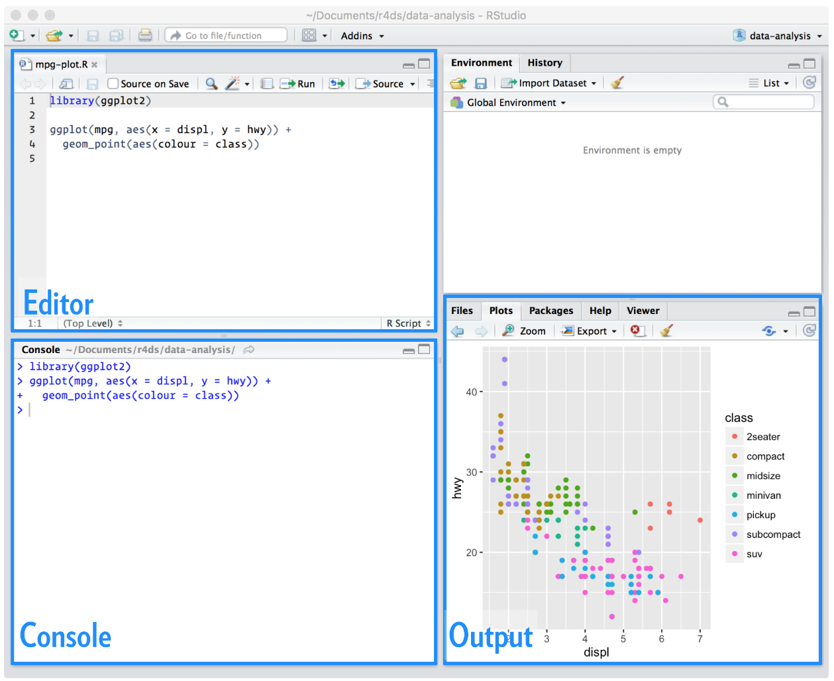Image resolution: width=834 pixels, height=681 pixels.
Task: Close the mpg-plot.R tab
Action: pyautogui.click(x=95, y=64)
